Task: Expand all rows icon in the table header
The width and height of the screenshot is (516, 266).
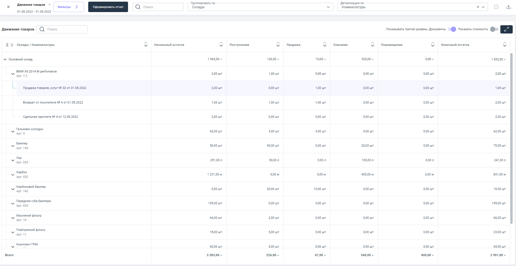Action: tap(7, 45)
